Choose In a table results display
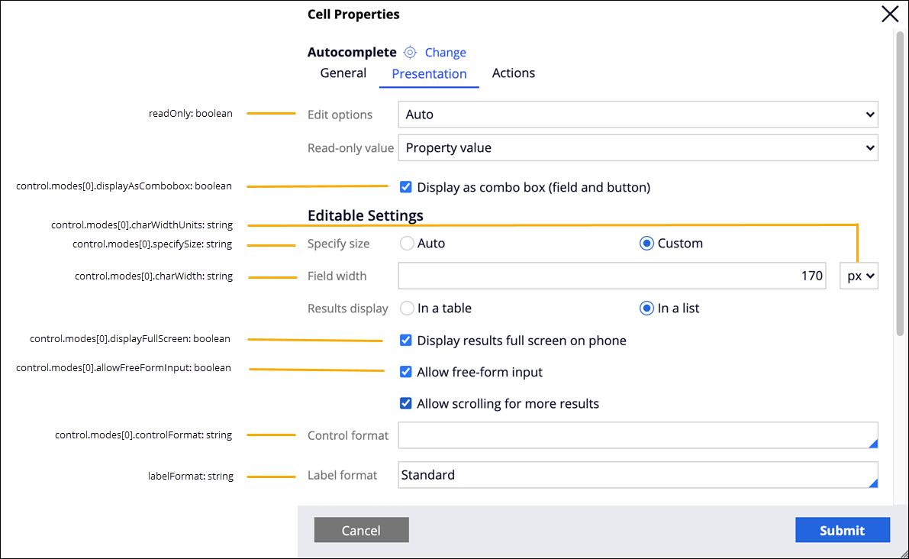This screenshot has height=559, width=909. (407, 309)
